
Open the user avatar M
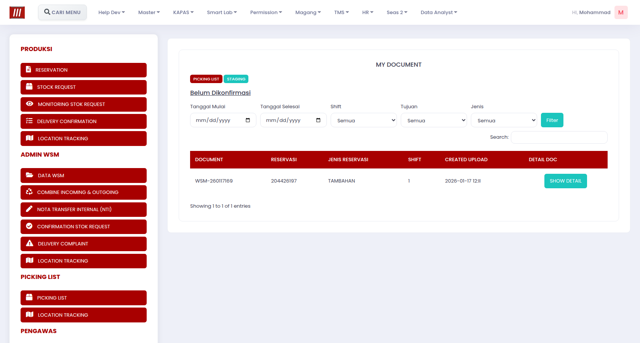[x=621, y=12]
